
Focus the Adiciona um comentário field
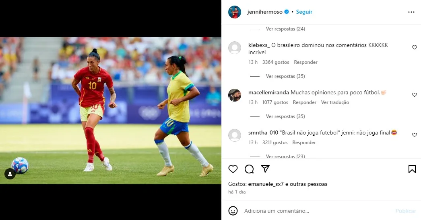tap(317, 211)
